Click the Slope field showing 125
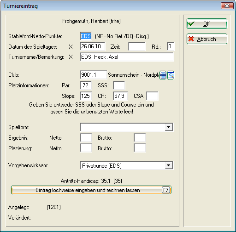The image size is (236, 232). pos(86,96)
